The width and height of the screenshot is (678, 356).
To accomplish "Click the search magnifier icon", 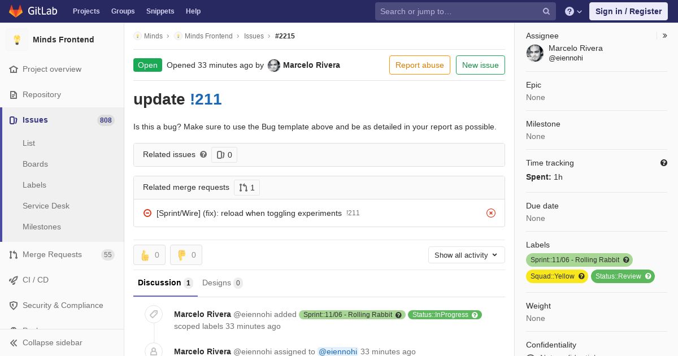I will coord(546,11).
